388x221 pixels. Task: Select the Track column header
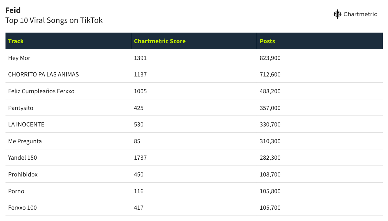[x=68, y=41]
